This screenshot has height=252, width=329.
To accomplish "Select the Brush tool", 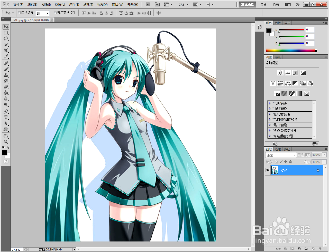I will point(6,69).
